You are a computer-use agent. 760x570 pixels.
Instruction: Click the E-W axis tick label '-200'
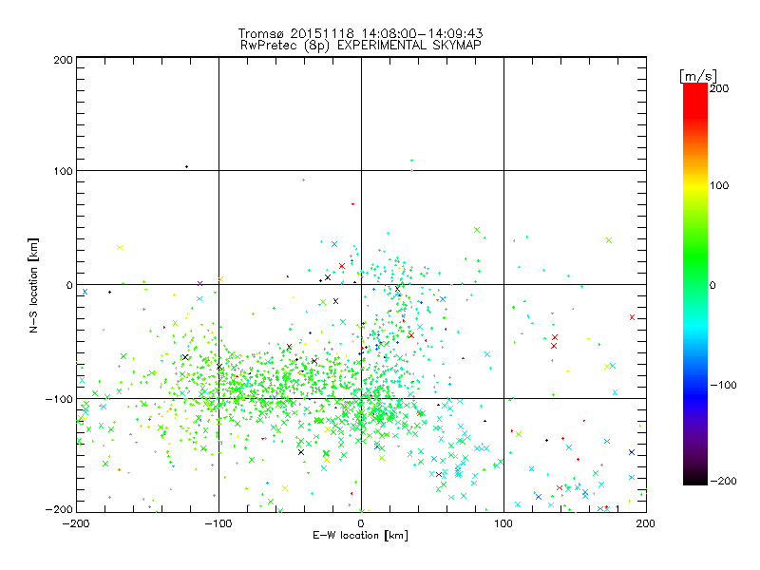(x=76, y=523)
